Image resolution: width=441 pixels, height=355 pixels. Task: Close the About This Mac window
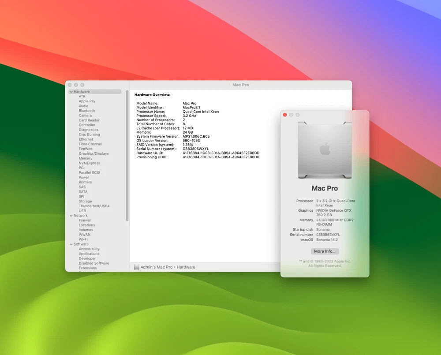[285, 115]
